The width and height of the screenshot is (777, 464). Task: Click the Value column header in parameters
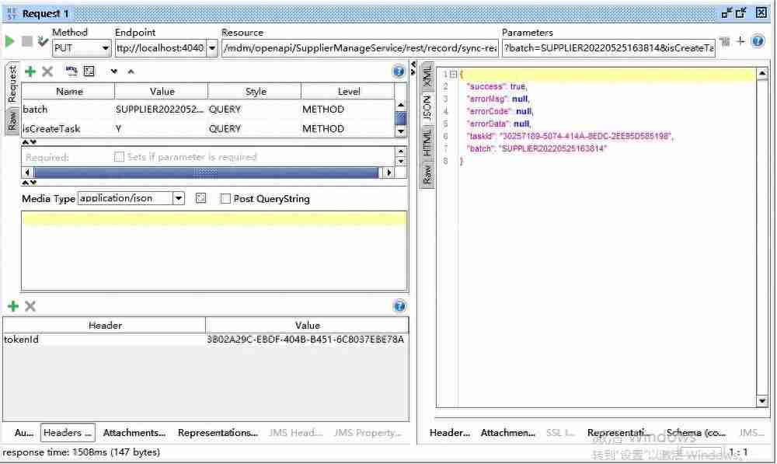coord(162,91)
